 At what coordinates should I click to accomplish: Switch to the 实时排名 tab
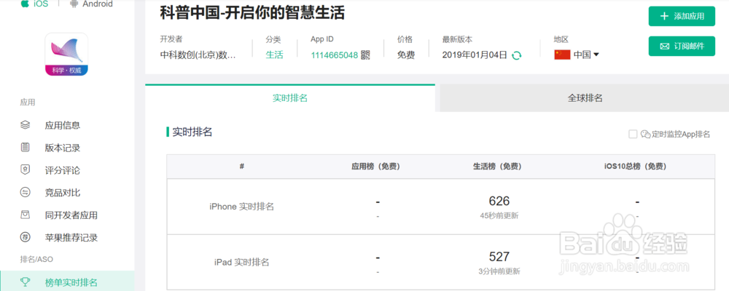click(x=290, y=98)
